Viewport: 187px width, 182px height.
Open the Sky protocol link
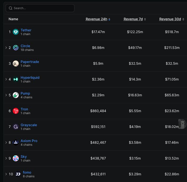coord(24,157)
